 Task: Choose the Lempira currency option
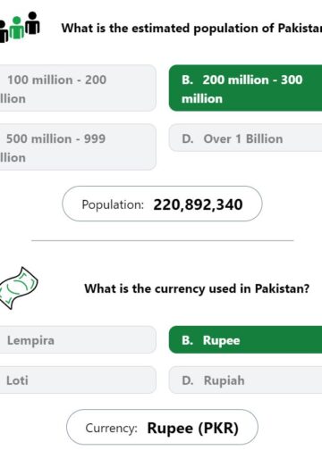click(x=78, y=339)
